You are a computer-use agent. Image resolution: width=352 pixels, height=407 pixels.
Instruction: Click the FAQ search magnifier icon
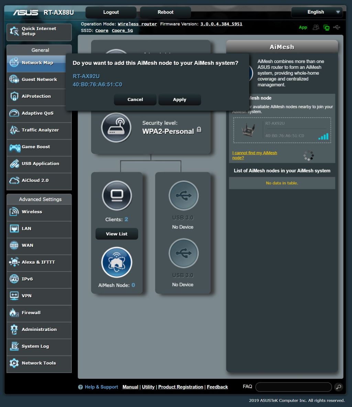coord(339,387)
